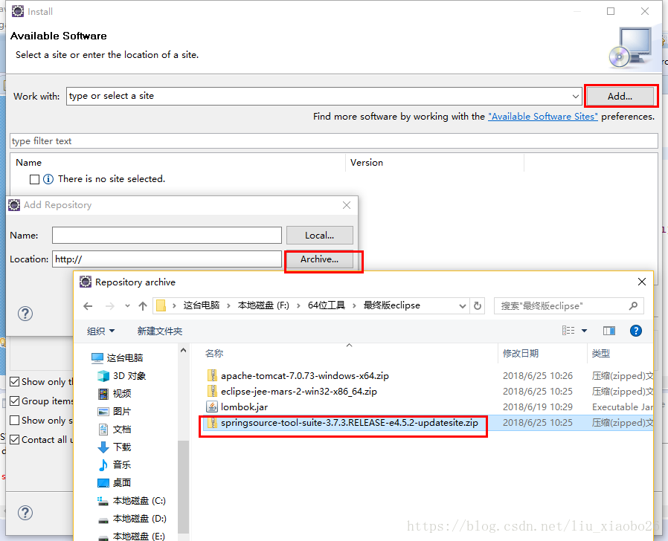
Task: Select apache-tomcat-7.0.73-windows-x64.zip file
Action: pyautogui.click(x=304, y=376)
